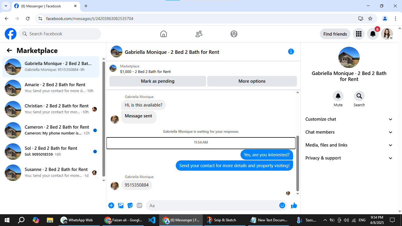This screenshot has height=226, width=402.
Task: Click the phone number message 9515350884
Action: (137, 185)
